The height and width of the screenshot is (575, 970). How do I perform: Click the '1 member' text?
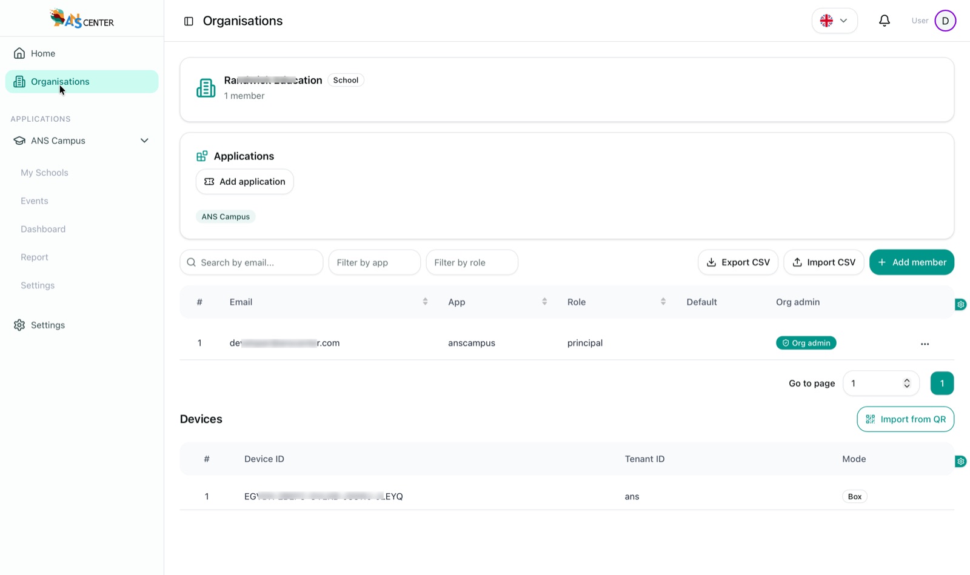[x=244, y=96]
